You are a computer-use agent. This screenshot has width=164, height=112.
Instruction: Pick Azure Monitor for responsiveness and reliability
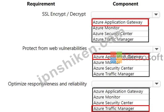(121, 97)
